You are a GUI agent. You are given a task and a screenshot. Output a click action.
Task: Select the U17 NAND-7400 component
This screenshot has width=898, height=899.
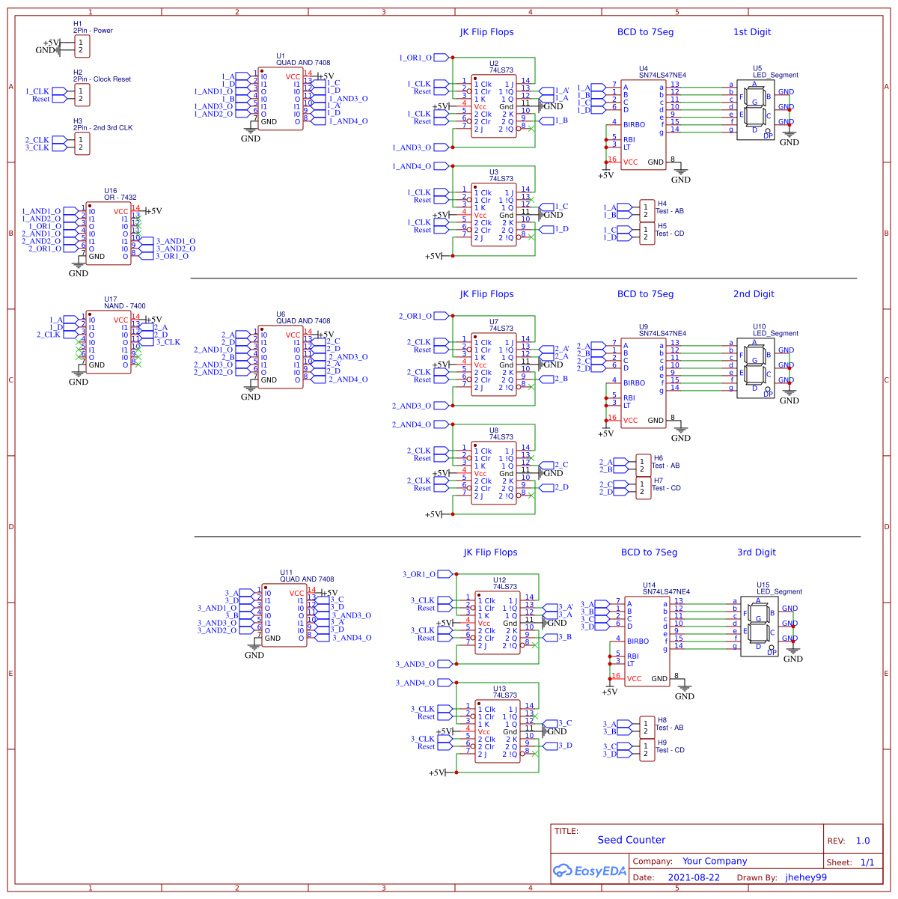coord(109,341)
